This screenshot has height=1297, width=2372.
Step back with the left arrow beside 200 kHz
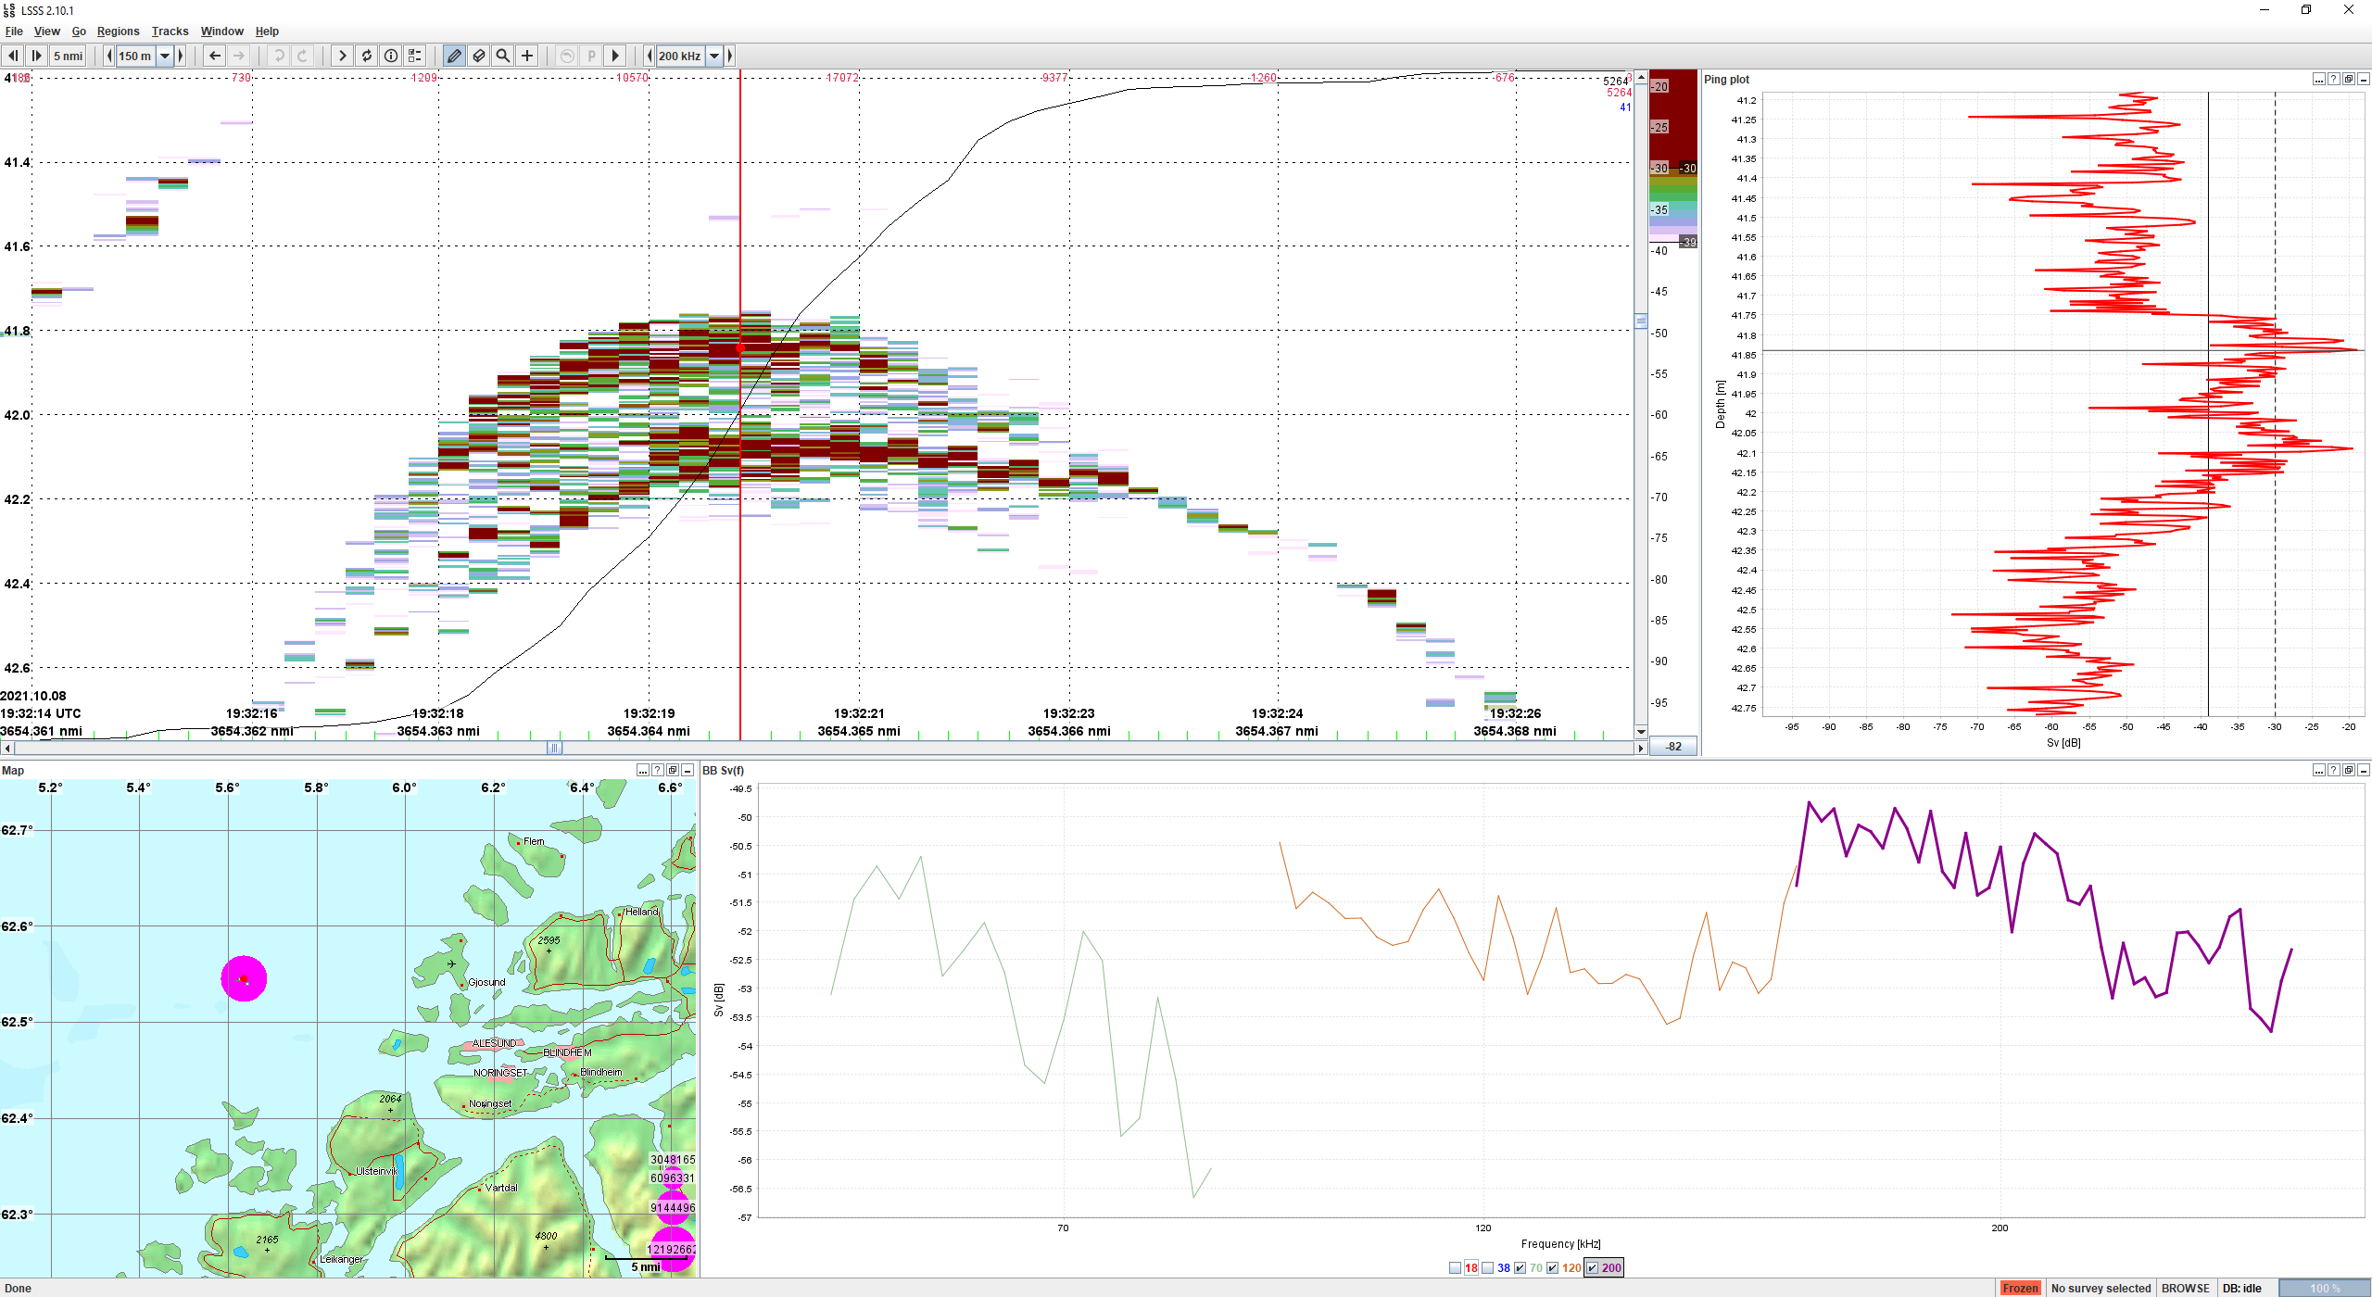click(648, 56)
